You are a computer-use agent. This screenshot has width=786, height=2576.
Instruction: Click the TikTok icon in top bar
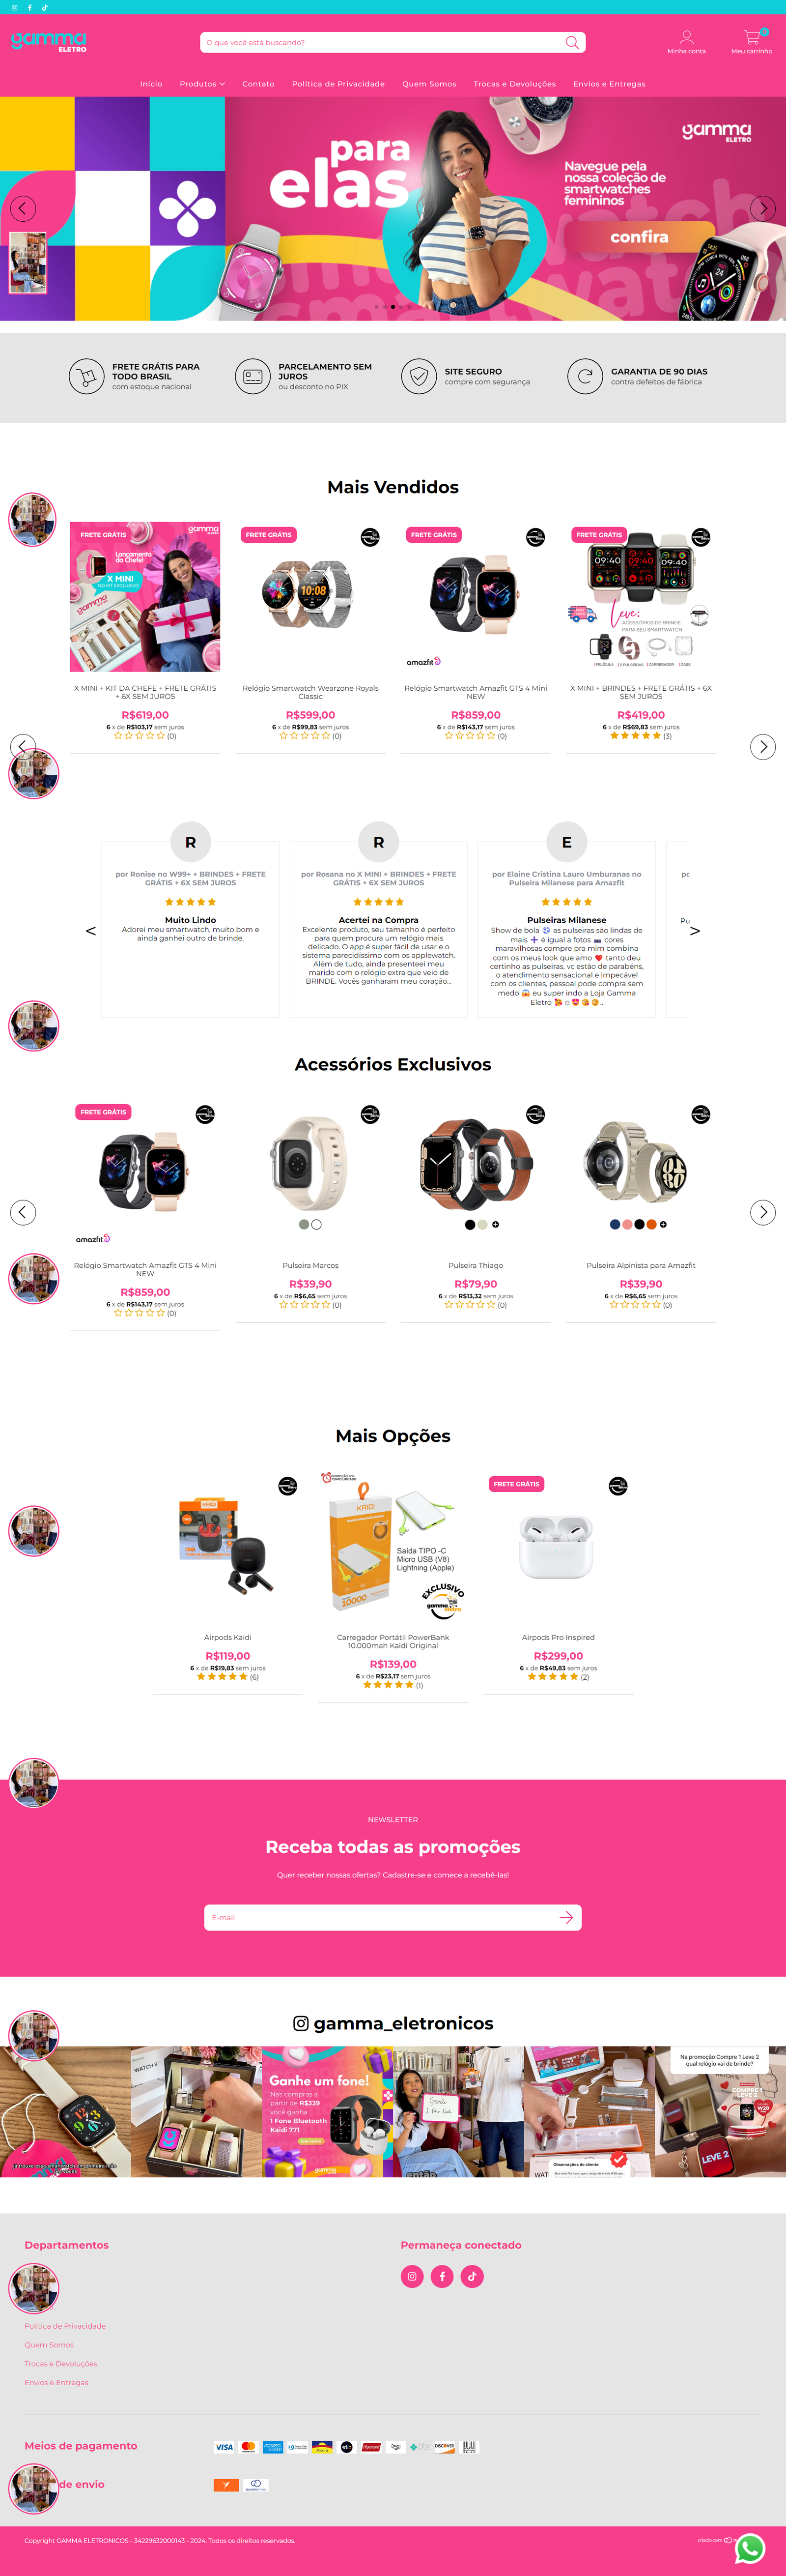[x=44, y=7]
